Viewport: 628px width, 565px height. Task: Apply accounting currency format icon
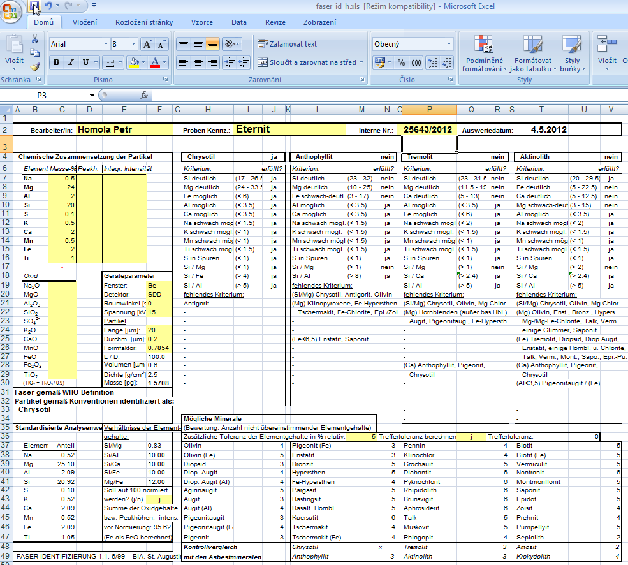pos(379,62)
